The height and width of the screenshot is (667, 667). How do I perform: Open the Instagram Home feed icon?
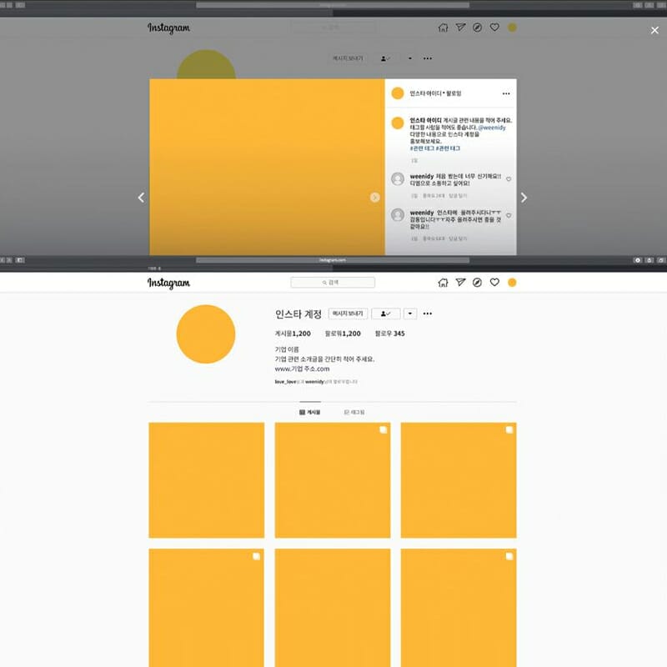point(443,282)
